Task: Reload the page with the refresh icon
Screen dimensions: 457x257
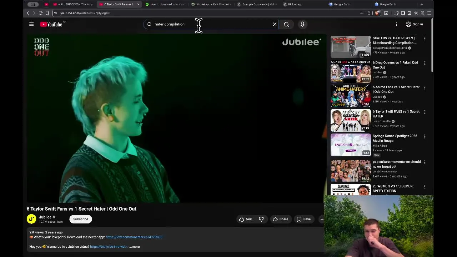Action: (40, 13)
